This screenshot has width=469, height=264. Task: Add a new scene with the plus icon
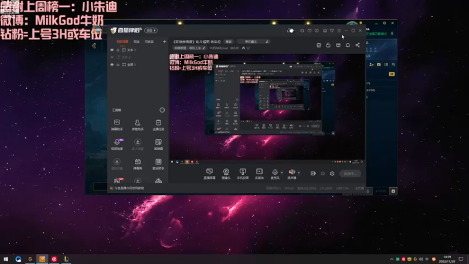tap(165, 42)
